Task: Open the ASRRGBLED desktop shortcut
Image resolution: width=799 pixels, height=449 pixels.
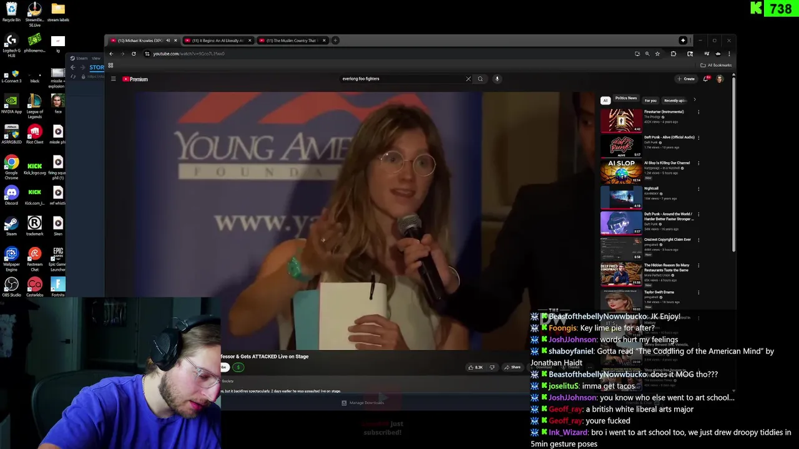Action: 11,135
